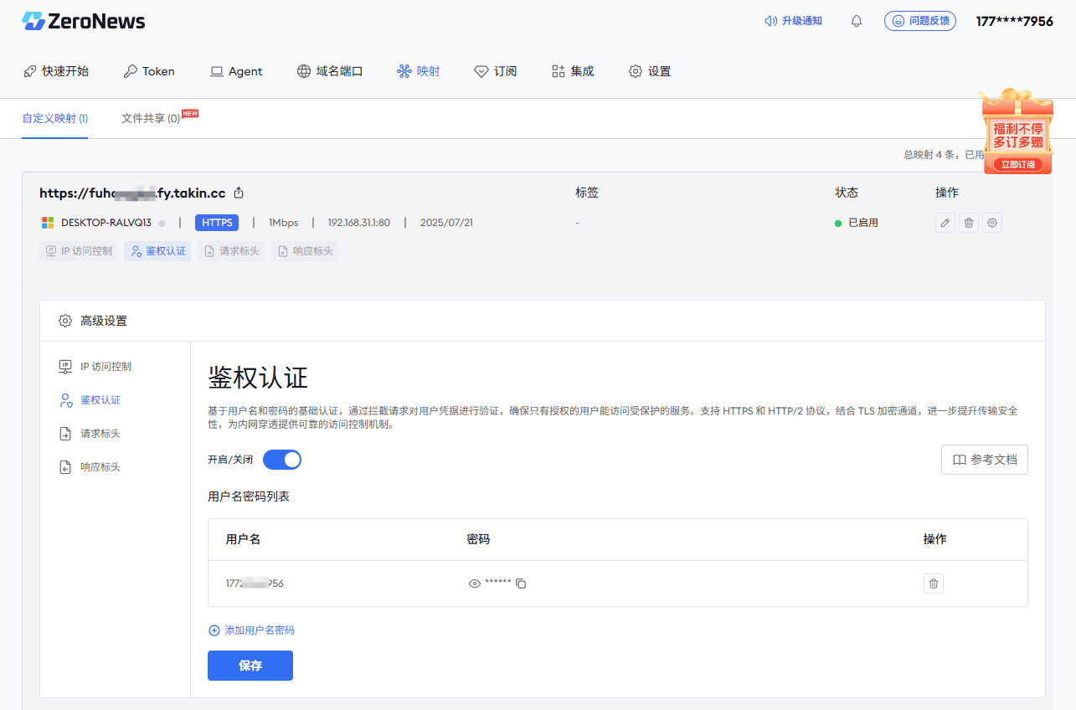This screenshot has width=1076, height=710.
Task: Remove the username entry via its trash icon
Action: pyautogui.click(x=933, y=583)
